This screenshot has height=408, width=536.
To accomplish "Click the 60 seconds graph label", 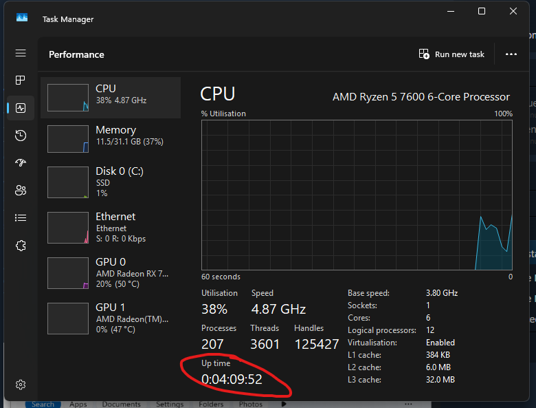I will point(221,277).
